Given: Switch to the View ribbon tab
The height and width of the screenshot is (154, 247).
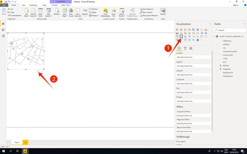Looking at the screenshot, I should (23, 5).
